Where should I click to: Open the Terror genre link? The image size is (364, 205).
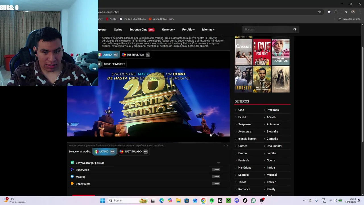(x=242, y=182)
